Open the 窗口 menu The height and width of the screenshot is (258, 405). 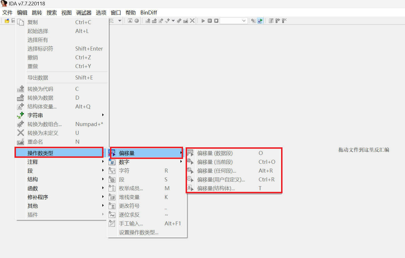click(x=116, y=12)
